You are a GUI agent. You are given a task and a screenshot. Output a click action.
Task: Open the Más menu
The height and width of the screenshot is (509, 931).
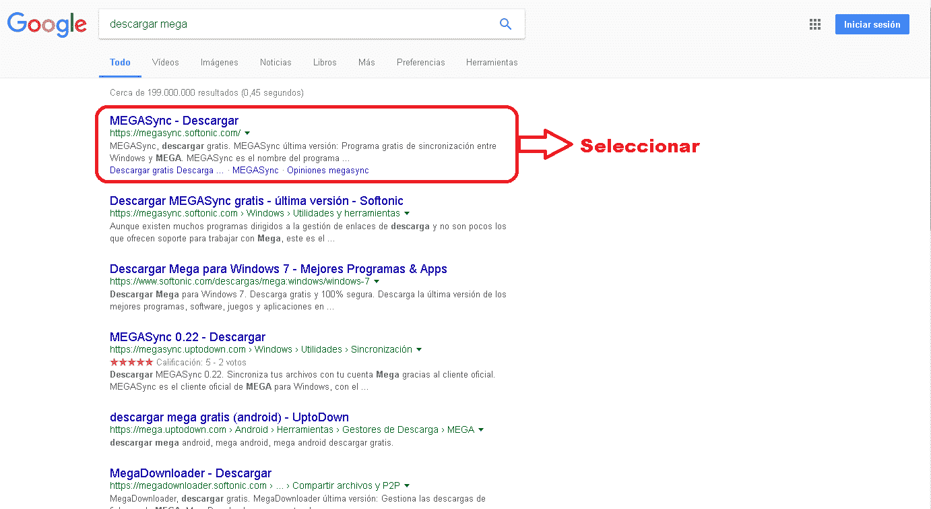pyautogui.click(x=366, y=62)
